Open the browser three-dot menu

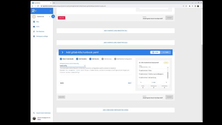click(x=201, y=6)
